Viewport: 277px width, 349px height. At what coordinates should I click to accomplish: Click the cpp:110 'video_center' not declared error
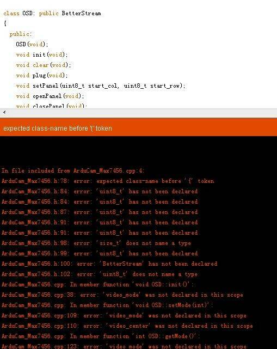127,326
